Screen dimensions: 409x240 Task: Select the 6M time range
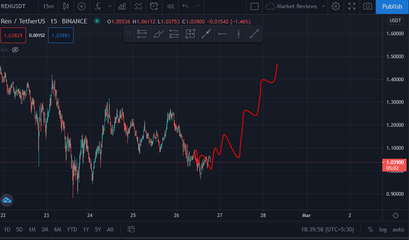[58, 229]
